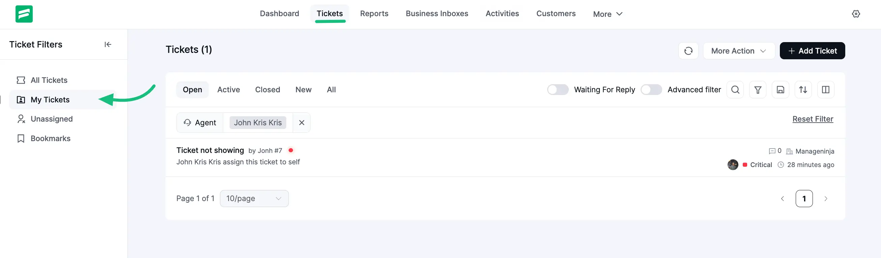
Task: Click the green app logo icon
Action: click(x=24, y=14)
